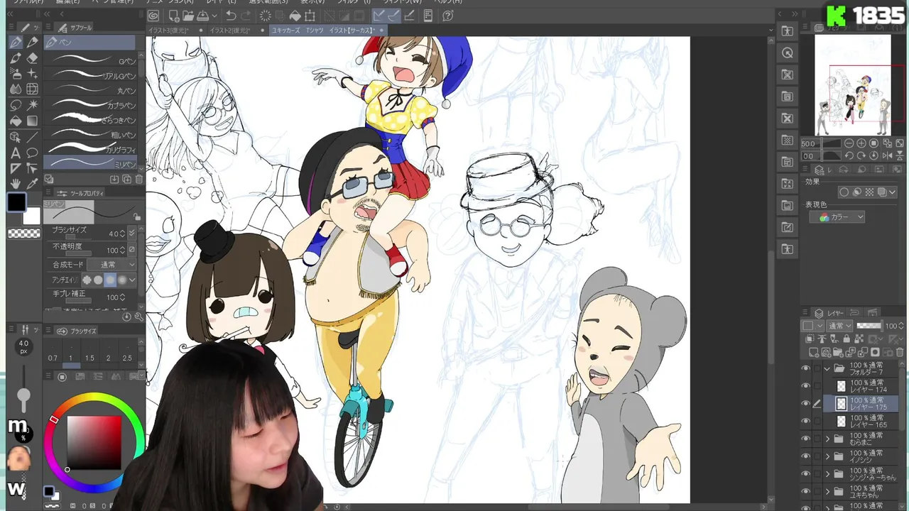The width and height of the screenshot is (909, 511).
Task: Click the Fill command bar icon
Action: click(295, 16)
